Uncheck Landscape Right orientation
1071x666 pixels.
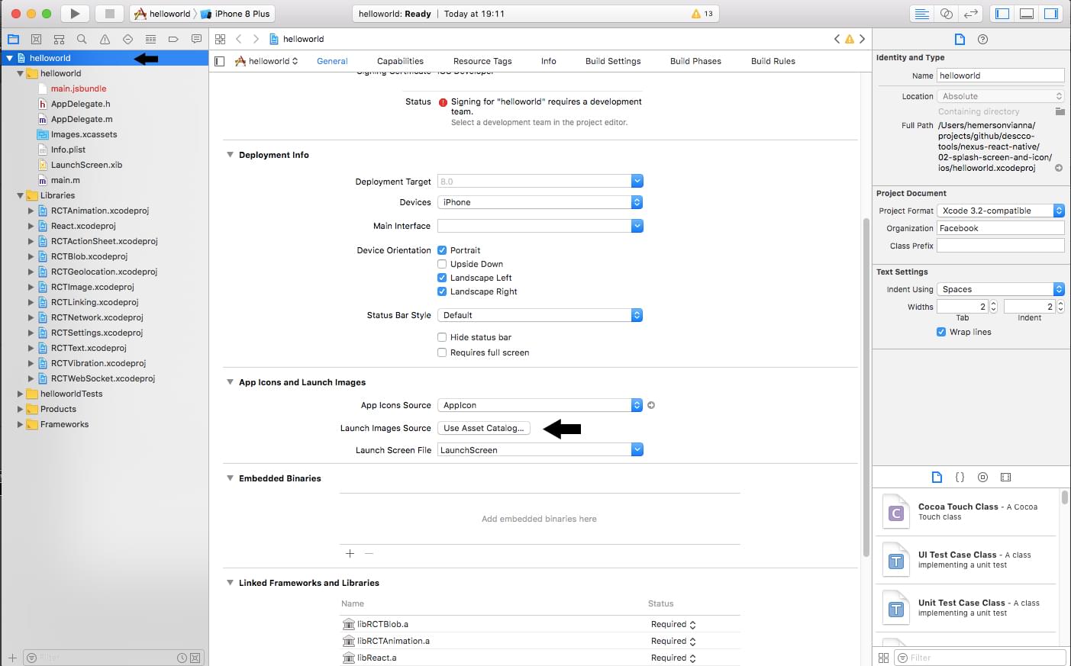(x=442, y=291)
